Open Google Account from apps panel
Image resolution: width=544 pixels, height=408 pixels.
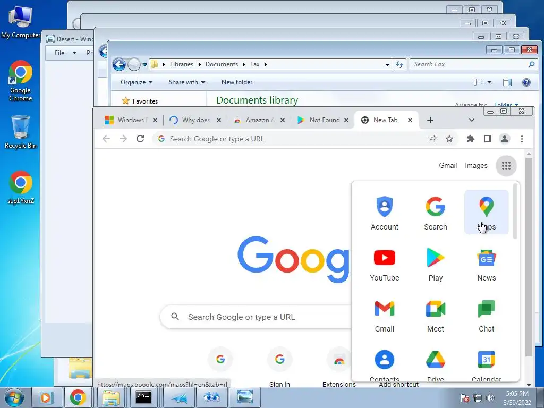point(385,212)
